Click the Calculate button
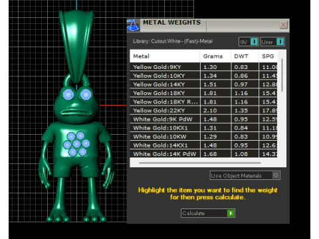Screen dimensions: 319x239 [207, 213]
